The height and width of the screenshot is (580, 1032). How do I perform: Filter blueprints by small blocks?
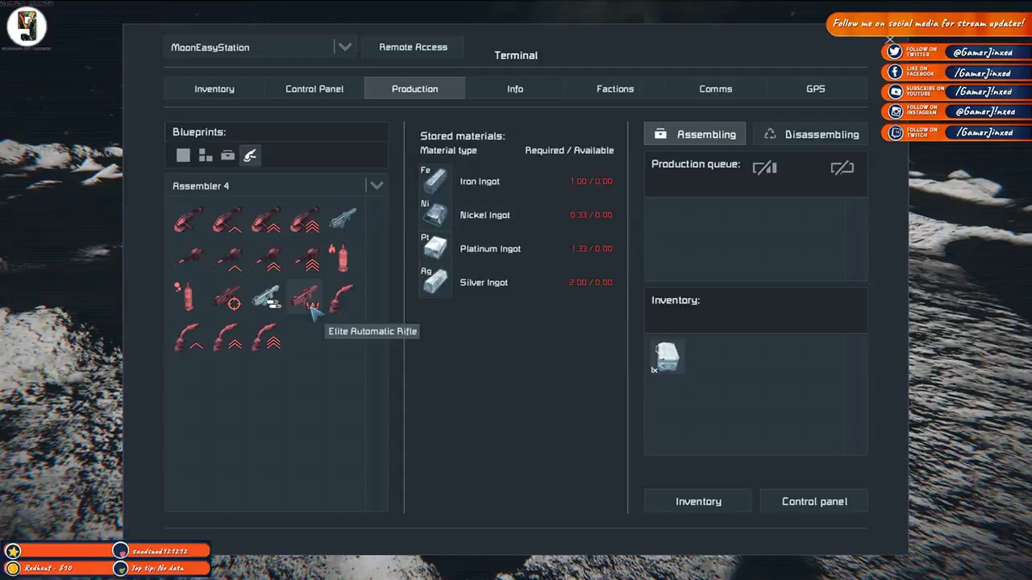click(206, 155)
